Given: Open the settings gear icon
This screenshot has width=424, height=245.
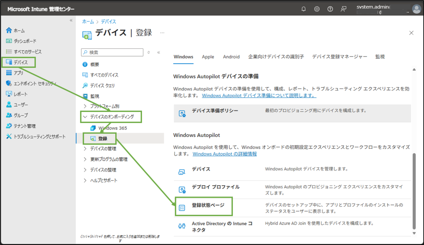Looking at the screenshot, I should tap(317, 9).
